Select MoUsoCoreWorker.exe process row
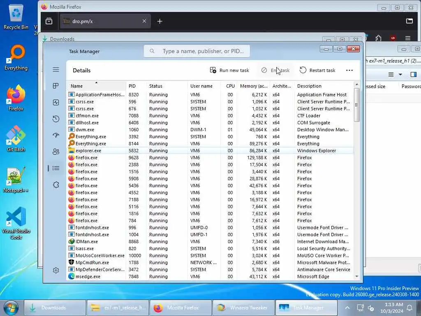 pos(210,256)
